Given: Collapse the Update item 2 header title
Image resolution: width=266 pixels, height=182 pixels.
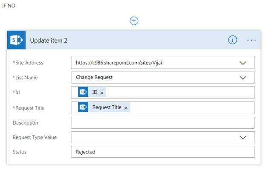Looking at the screenshot, I should point(49,40).
